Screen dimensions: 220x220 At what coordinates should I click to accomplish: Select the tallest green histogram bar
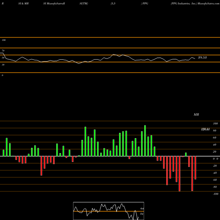tap(145, 141)
